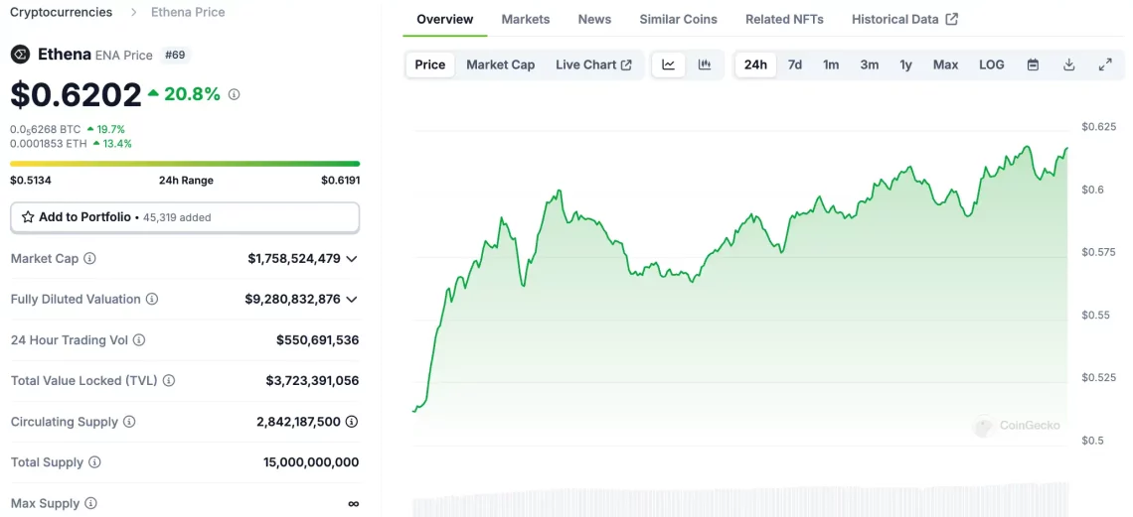Click the star icon in Add to Portfolio
The height and width of the screenshot is (517, 1133).
pyautogui.click(x=28, y=217)
